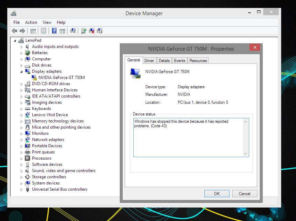The image size is (296, 221).
Task: Open the Action menu
Action: pyautogui.click(x=31, y=22)
